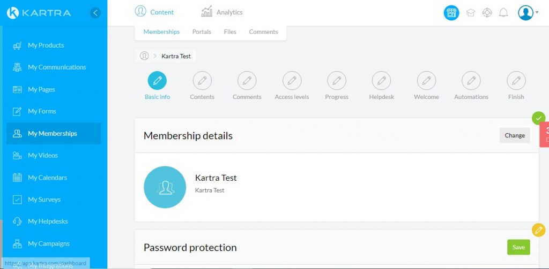Screen dimensions: 549x269
Task: Expand the user profile avatar dropdown
Action: pos(528,13)
